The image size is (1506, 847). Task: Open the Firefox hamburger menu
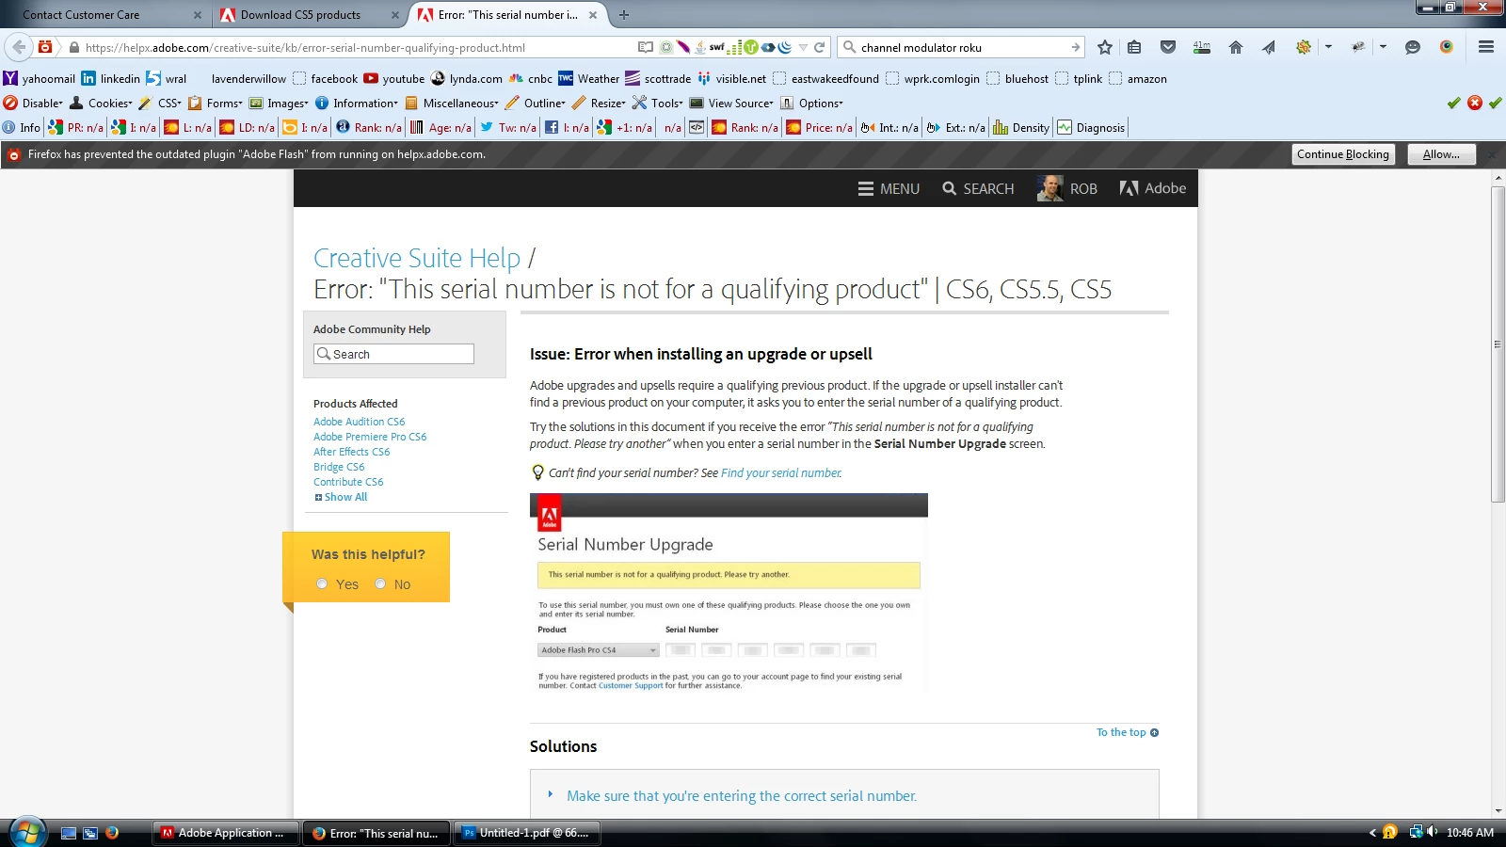(x=1486, y=47)
